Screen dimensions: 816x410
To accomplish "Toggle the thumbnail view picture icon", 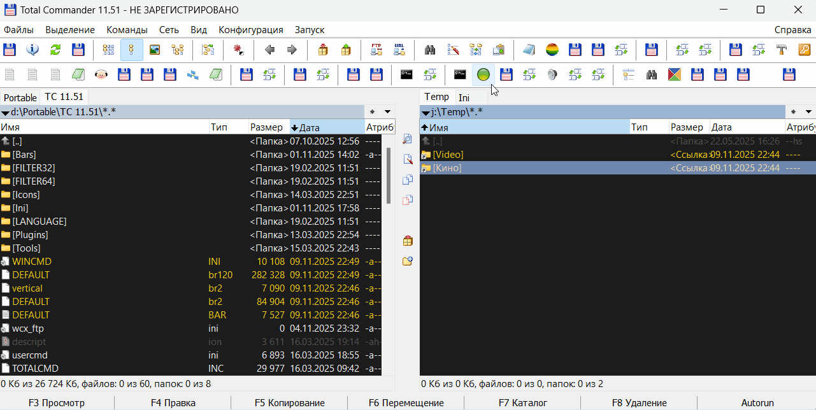I will click(155, 50).
